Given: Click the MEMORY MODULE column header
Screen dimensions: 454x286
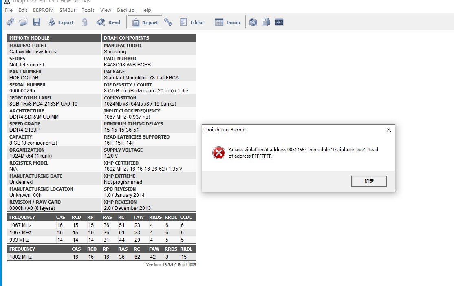Looking at the screenshot, I should (54, 38).
